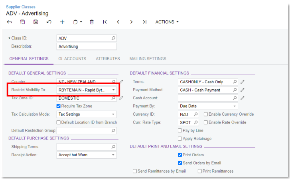
Task: Click the undo/cancel toolbar icon
Action: click(x=49, y=22)
